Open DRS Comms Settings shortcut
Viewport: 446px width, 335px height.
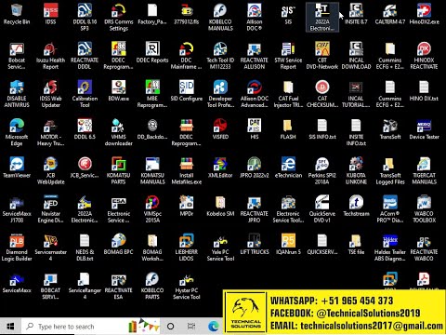tap(119, 18)
